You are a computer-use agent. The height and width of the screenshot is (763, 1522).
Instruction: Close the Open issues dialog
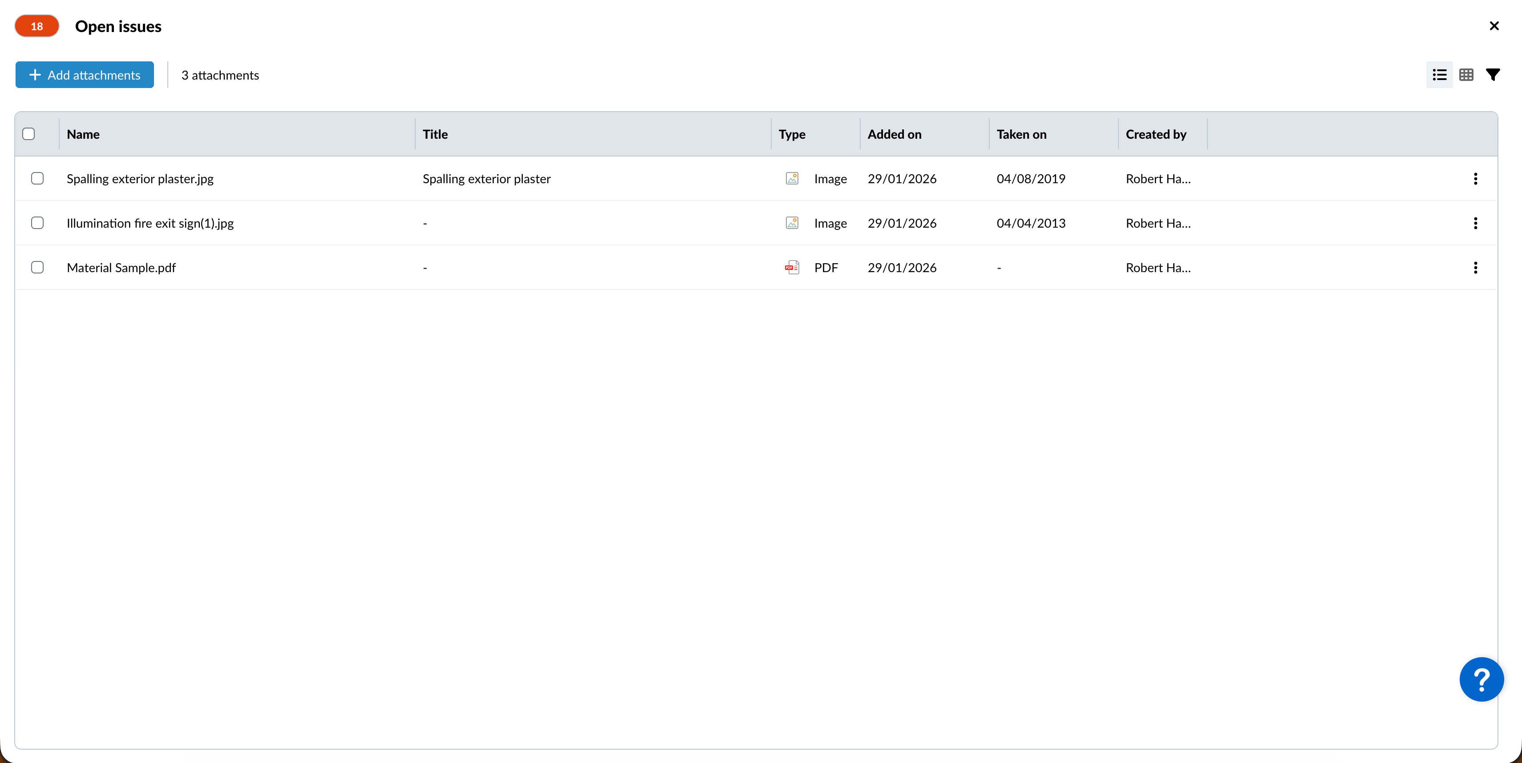(1494, 26)
